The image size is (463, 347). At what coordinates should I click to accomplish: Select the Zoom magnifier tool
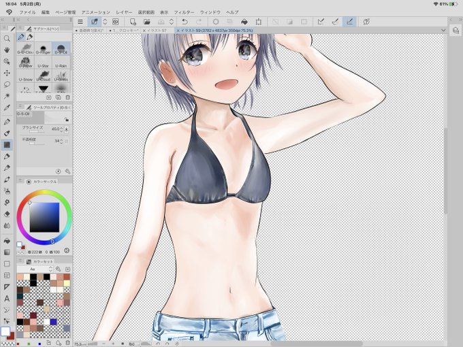(7, 39)
